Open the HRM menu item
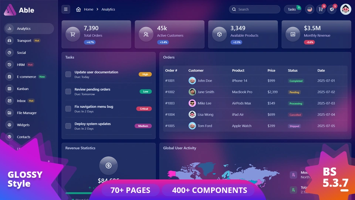This screenshot has height=200, width=355. tap(29, 64)
